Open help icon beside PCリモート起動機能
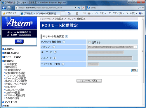The height and width of the screenshot is (108, 146). pyautogui.click(x=64, y=42)
